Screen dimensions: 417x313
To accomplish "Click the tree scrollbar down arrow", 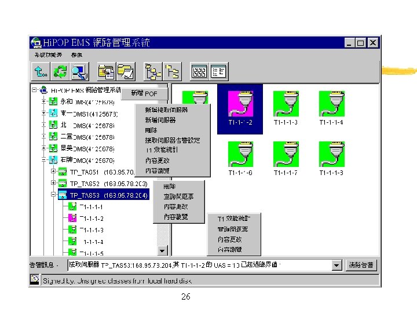I will pyautogui.click(x=162, y=250).
